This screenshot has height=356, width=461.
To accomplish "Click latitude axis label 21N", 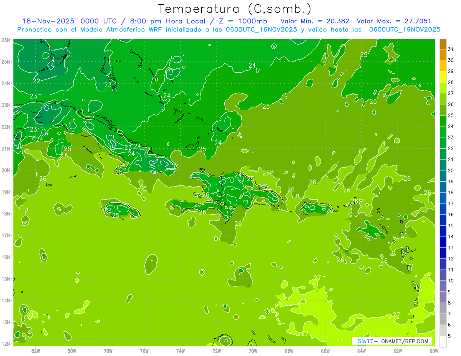I will coord(5,149).
